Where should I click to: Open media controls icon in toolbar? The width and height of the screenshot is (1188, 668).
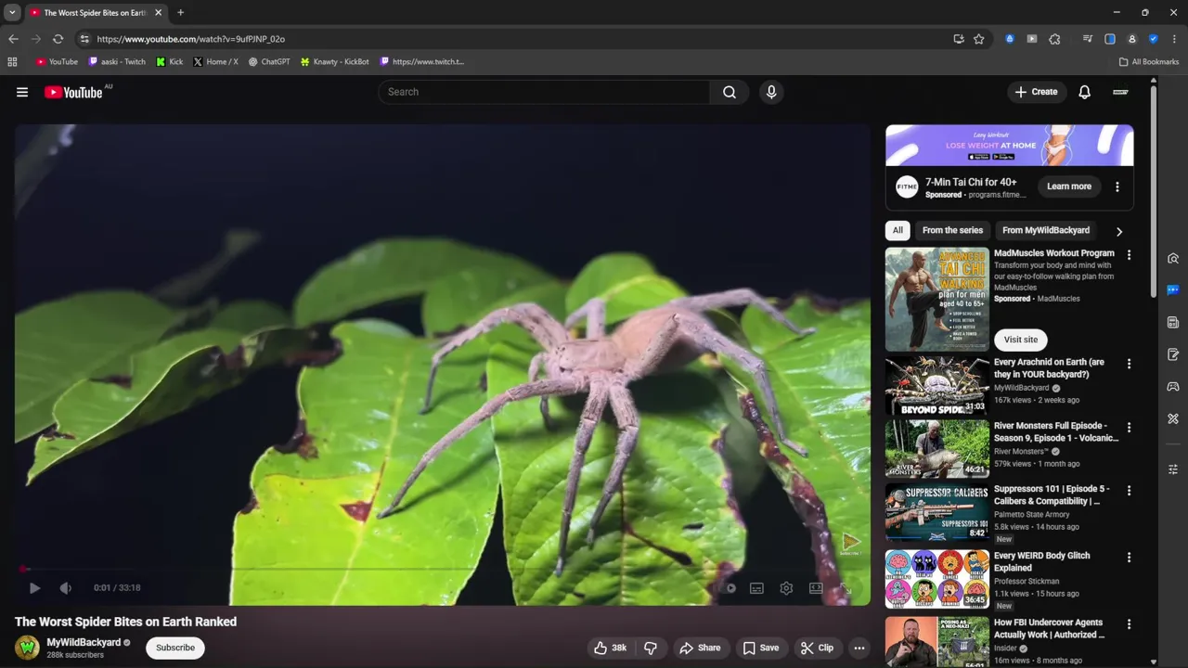[x=1088, y=39]
